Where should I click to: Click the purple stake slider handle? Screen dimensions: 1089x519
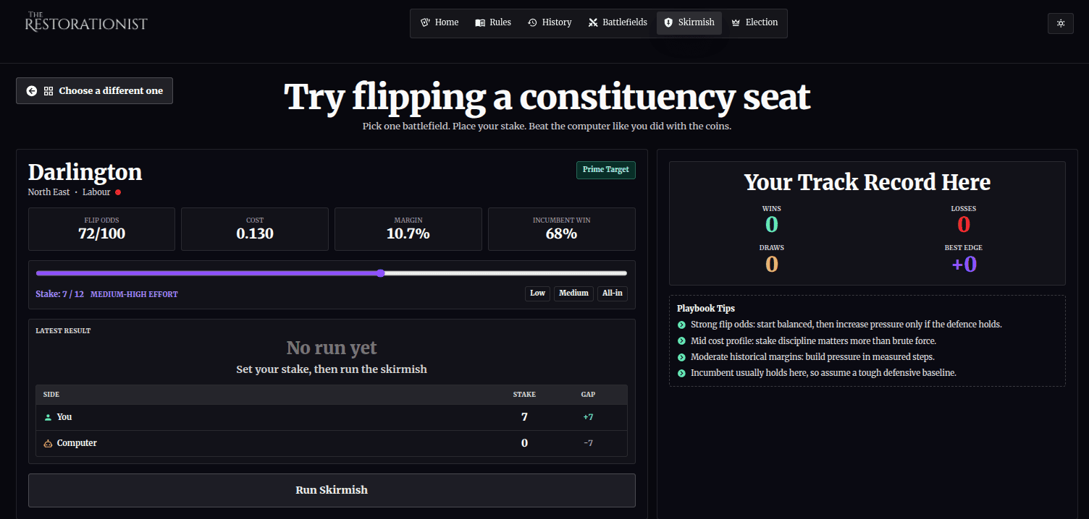coord(381,273)
